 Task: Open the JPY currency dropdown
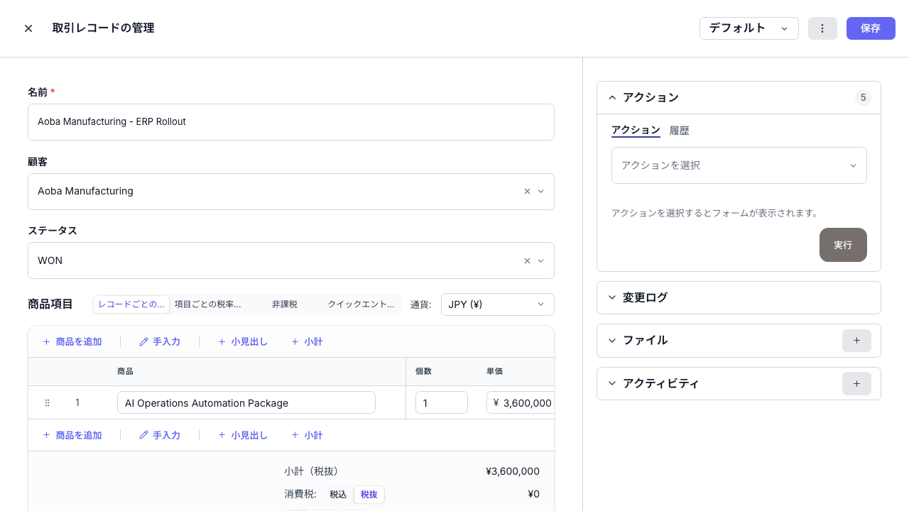click(497, 304)
